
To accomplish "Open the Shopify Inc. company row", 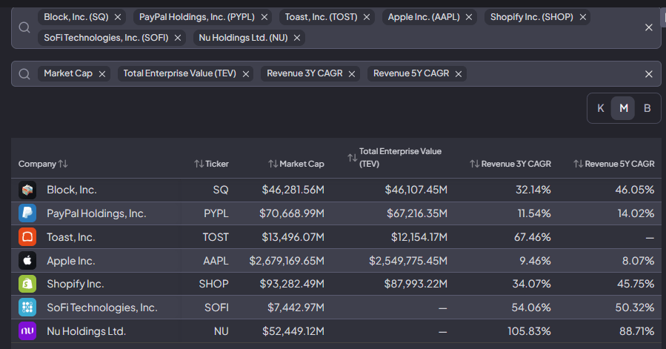I will (x=336, y=284).
